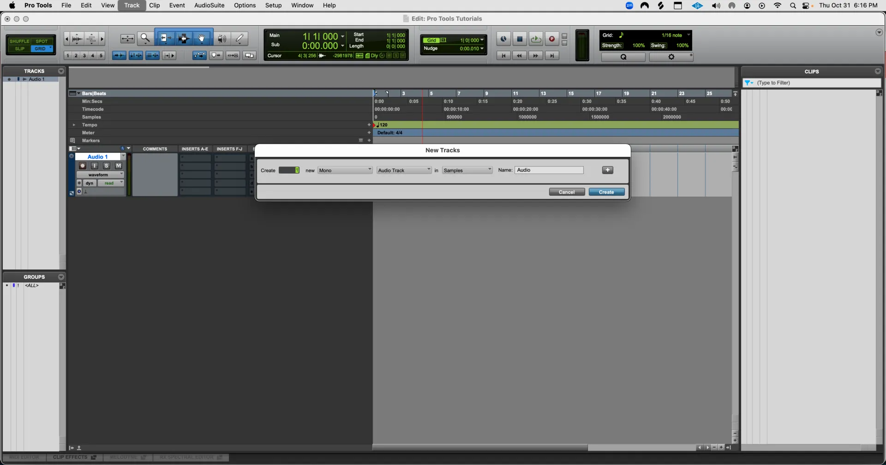Viewport: 886px width, 465px height.
Task: Record-enable the Audio 1 track
Action: pos(83,166)
